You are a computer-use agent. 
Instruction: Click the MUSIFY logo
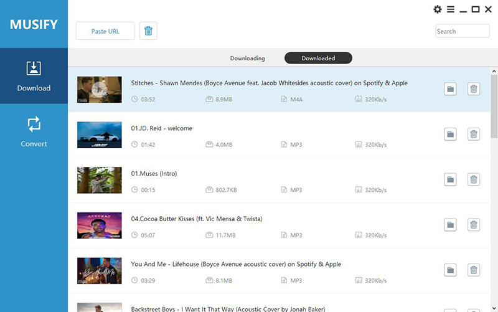pyautogui.click(x=34, y=24)
